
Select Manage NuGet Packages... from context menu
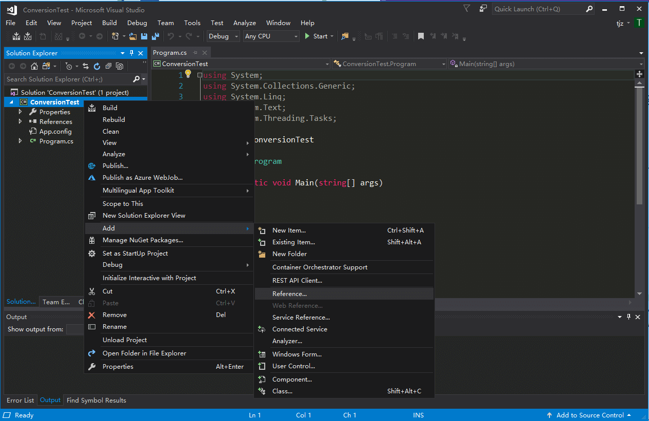[169, 240]
